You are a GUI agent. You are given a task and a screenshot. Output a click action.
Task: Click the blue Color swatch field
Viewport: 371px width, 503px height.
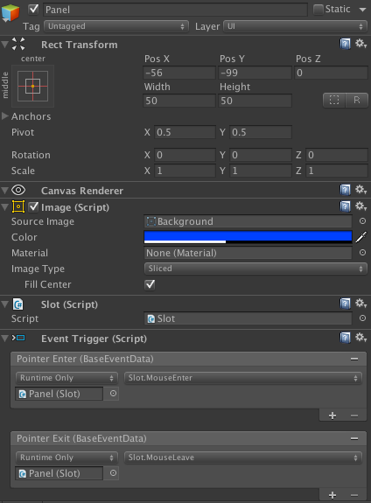248,237
